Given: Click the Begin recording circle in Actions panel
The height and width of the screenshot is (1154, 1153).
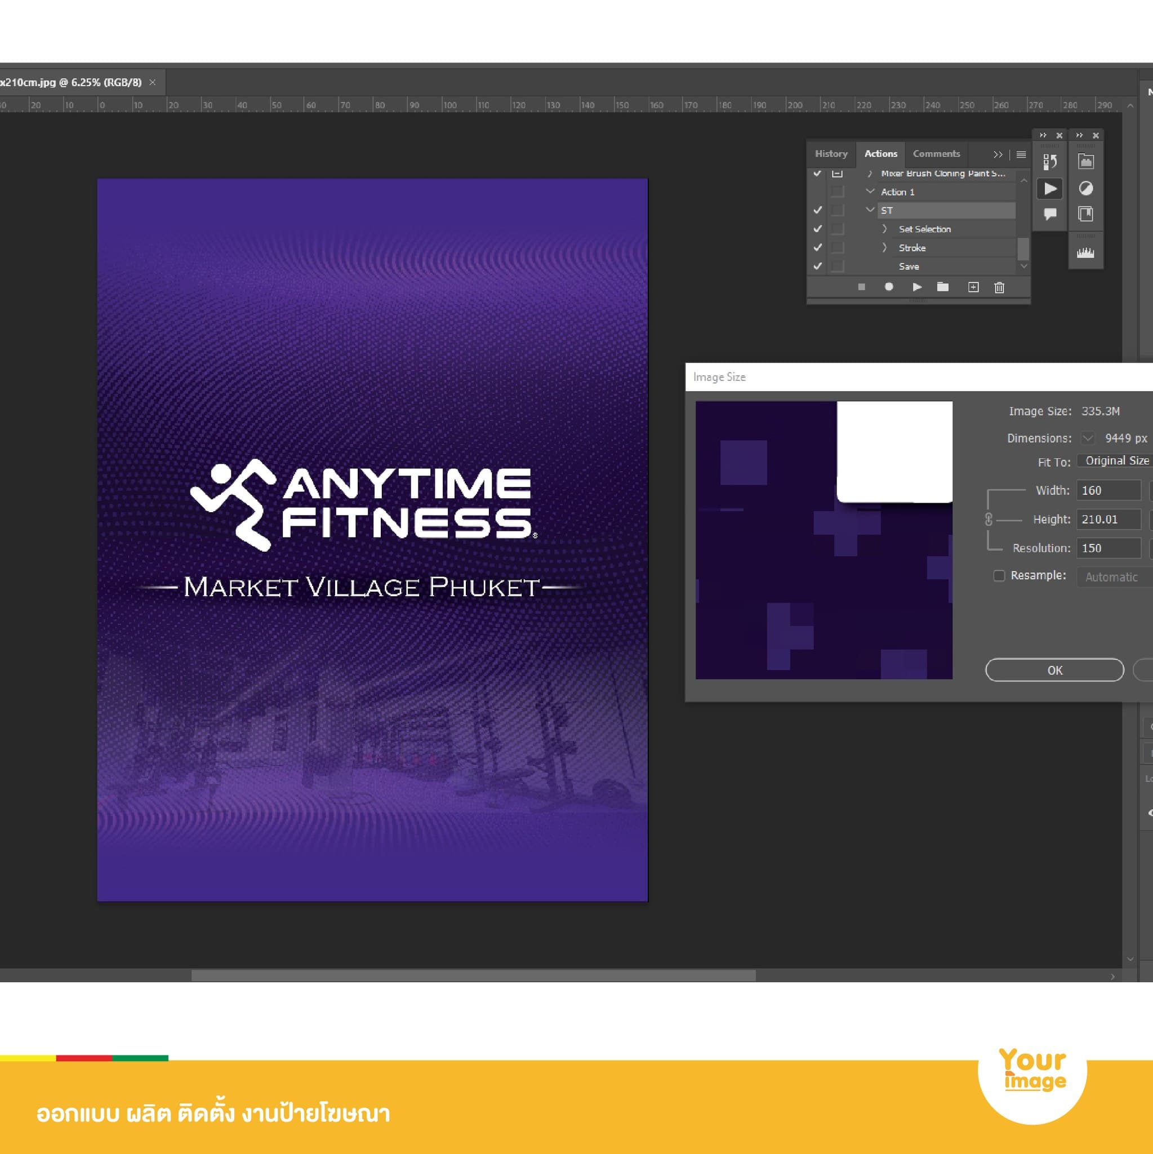Looking at the screenshot, I should pos(888,287).
